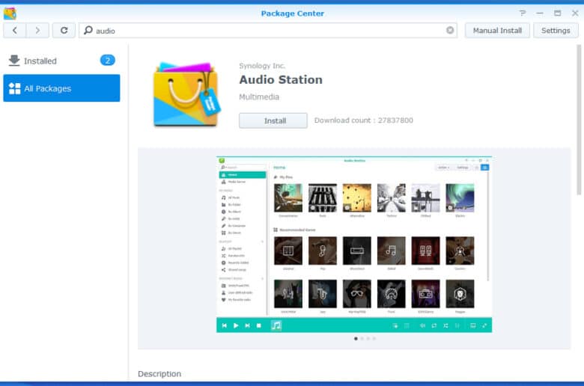The width and height of the screenshot is (584, 386).
Task: Select the first screenshot carousel dot
Action: click(x=356, y=339)
